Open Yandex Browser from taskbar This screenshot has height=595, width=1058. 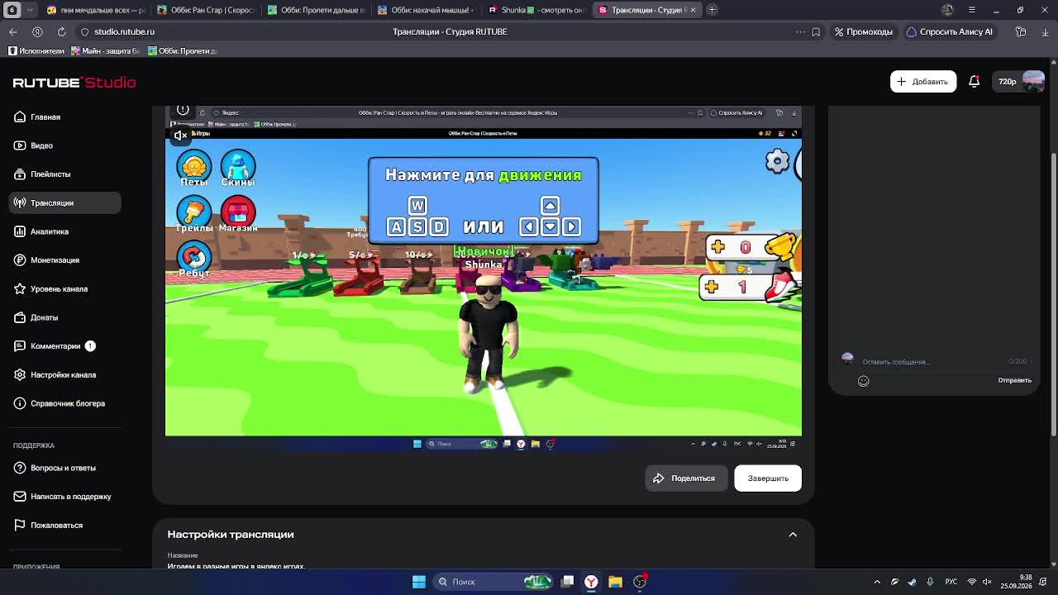pyautogui.click(x=591, y=582)
